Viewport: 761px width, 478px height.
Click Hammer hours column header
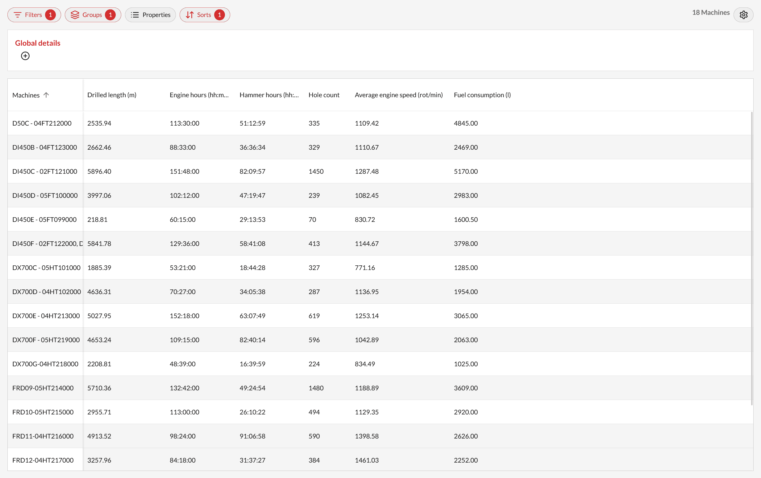point(269,95)
